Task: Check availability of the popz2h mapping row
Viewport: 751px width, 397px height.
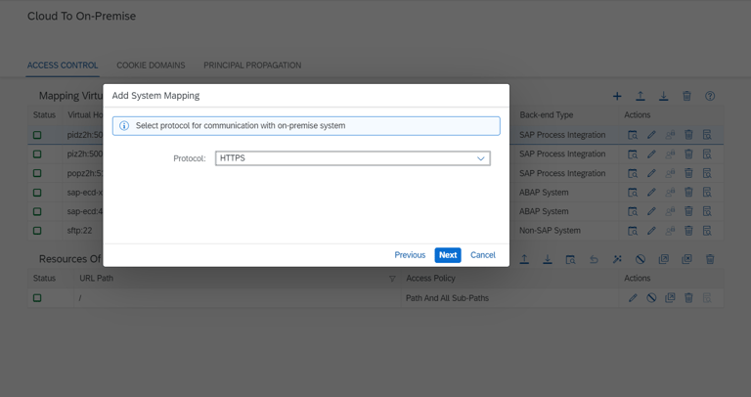Action: 633,173
